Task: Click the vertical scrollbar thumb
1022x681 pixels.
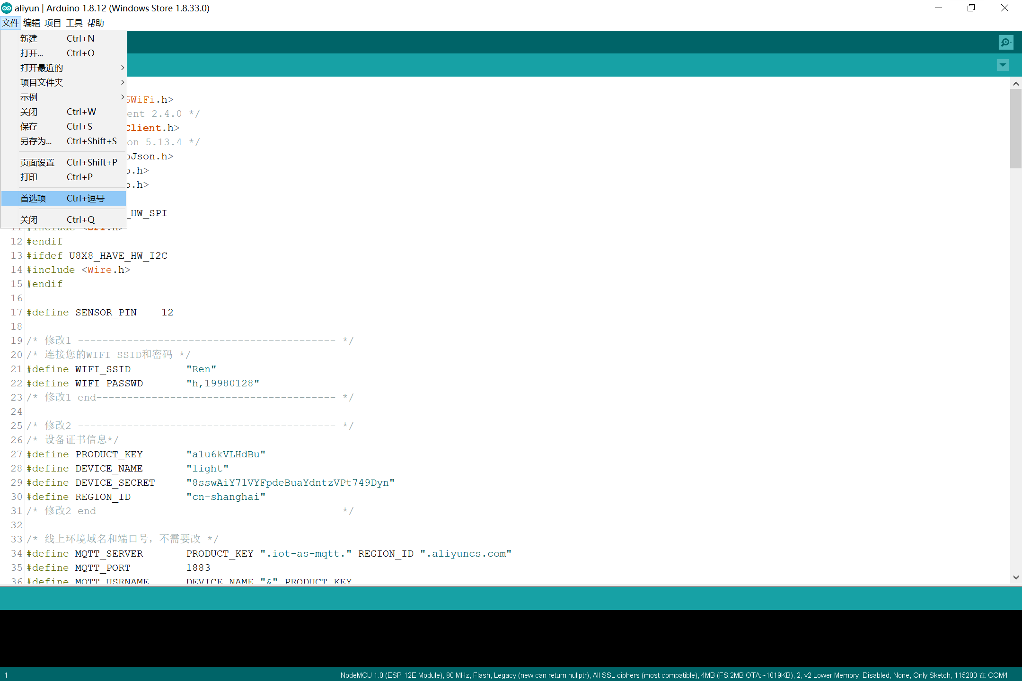Action: tap(1016, 128)
